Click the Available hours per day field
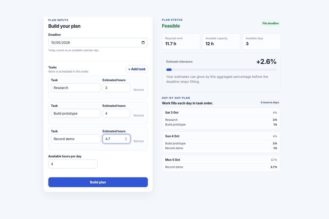The width and height of the screenshot is (329, 219). tap(73, 164)
